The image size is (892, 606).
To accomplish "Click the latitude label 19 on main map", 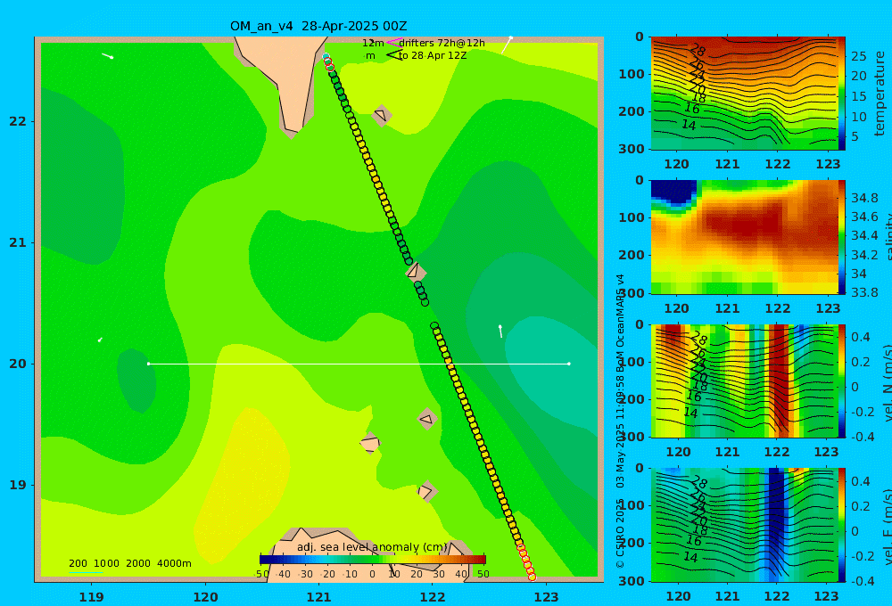I will (18, 485).
